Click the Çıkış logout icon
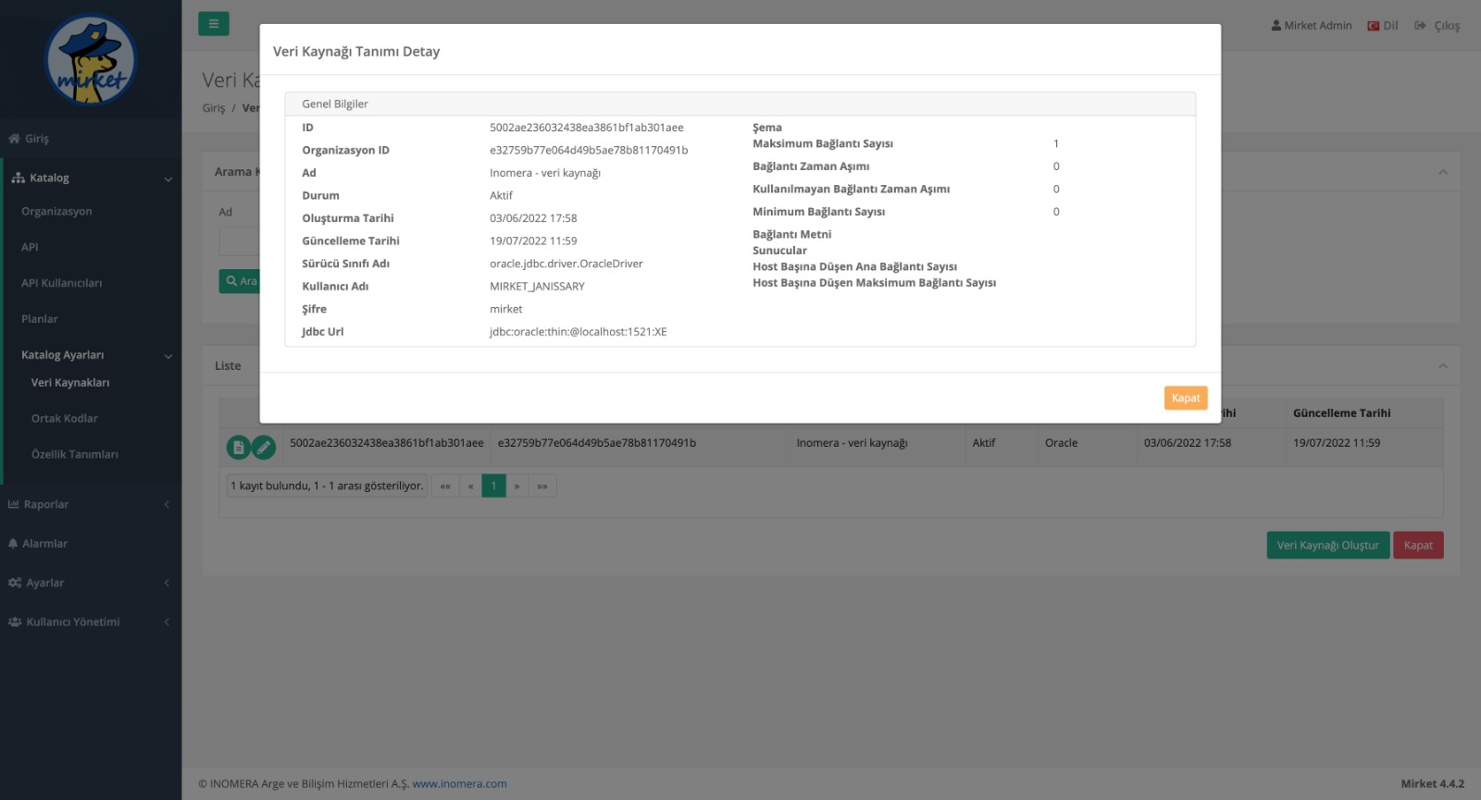Screen dimensions: 1481x800 1421,26
